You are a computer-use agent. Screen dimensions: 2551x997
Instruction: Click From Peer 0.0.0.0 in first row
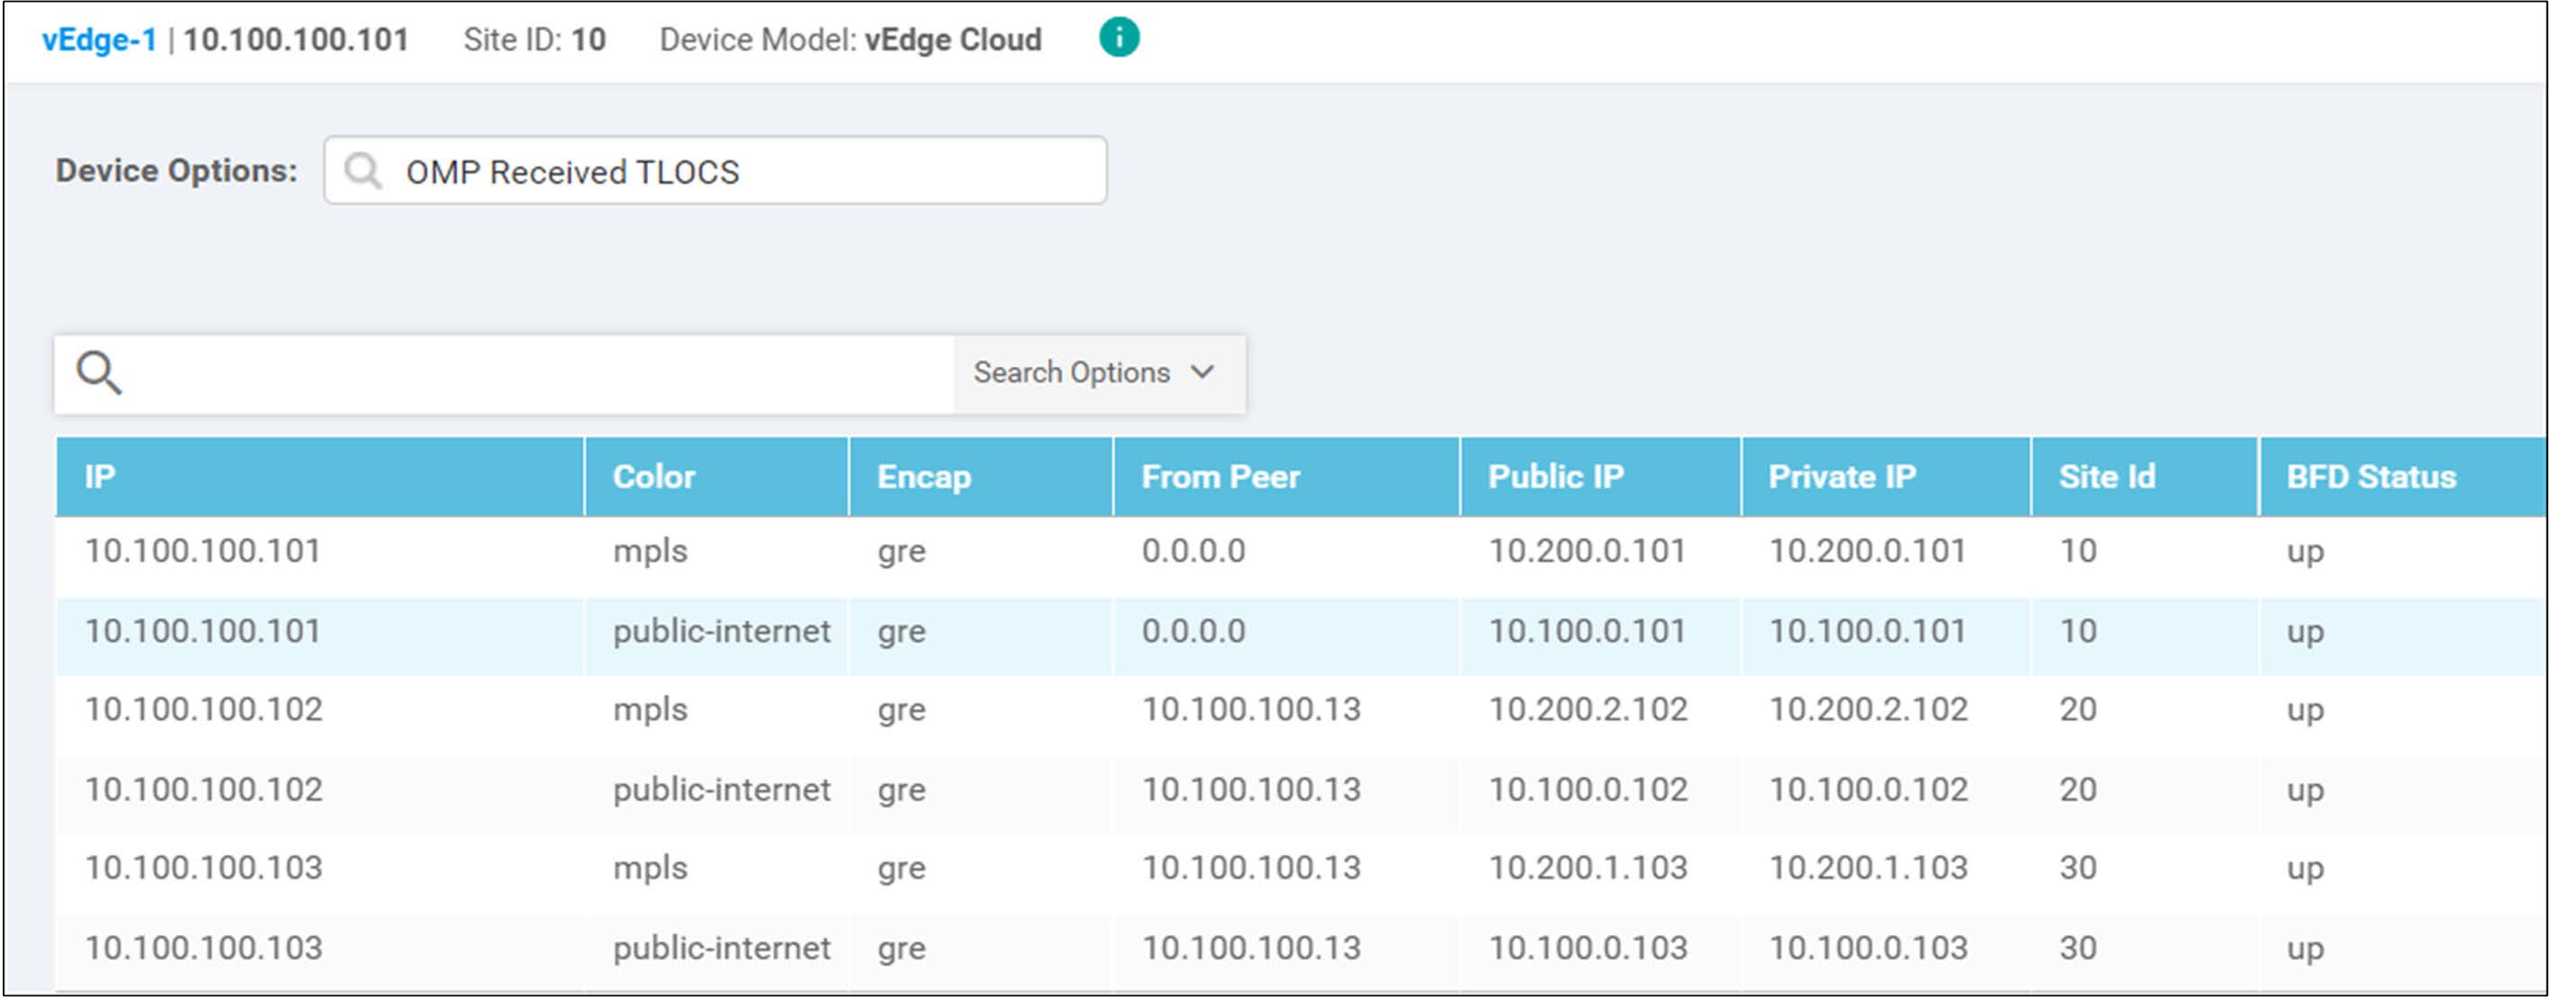coord(1193,551)
